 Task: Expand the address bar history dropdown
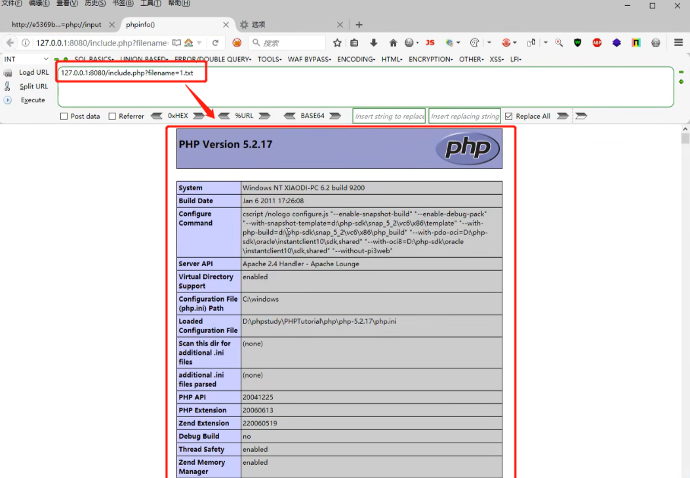(x=199, y=43)
